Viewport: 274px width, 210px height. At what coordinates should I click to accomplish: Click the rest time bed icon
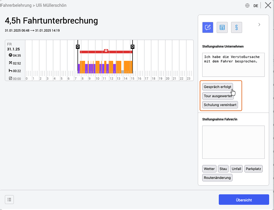[x=11, y=71]
